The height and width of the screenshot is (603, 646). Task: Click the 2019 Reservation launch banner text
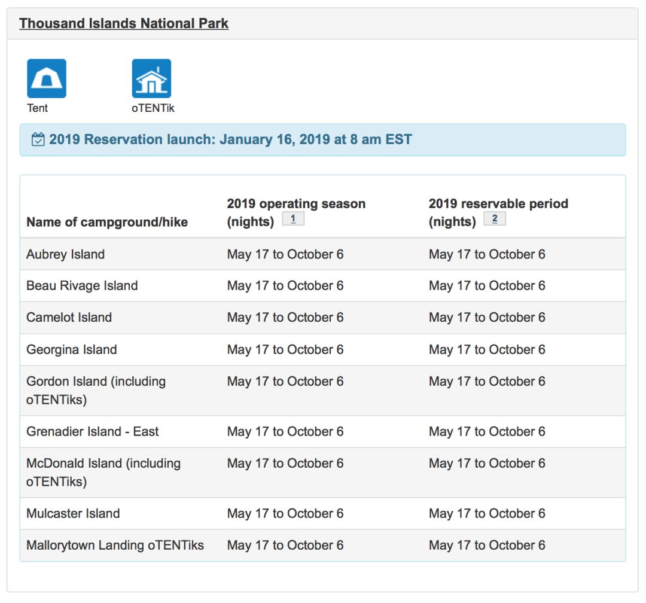coord(230,139)
